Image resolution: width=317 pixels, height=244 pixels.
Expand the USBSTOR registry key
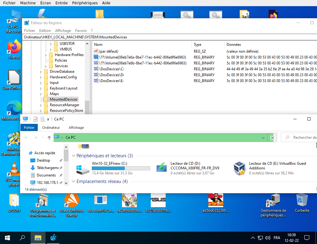coord(51,44)
